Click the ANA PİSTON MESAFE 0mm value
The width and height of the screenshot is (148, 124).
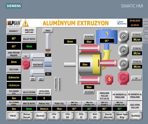click(x=14, y=62)
